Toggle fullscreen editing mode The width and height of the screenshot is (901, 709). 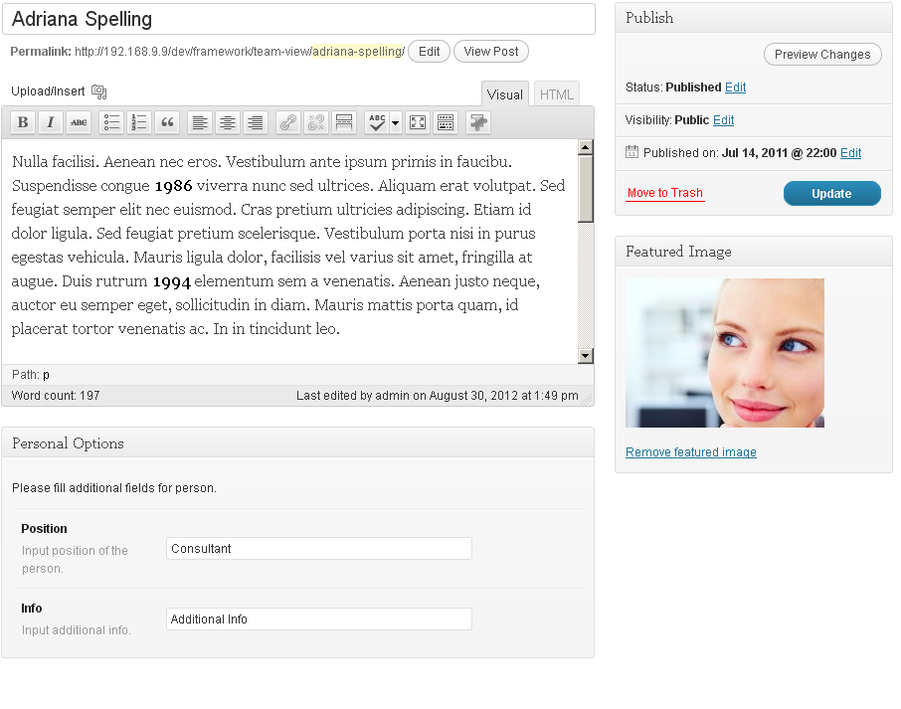tap(418, 122)
